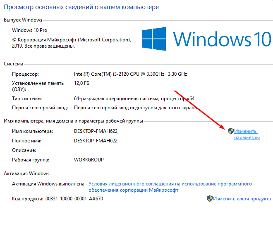Viewport: 273px width, 231px height.
Task: Click the Microsoft Corporation copyright text
Action: pos(72,43)
